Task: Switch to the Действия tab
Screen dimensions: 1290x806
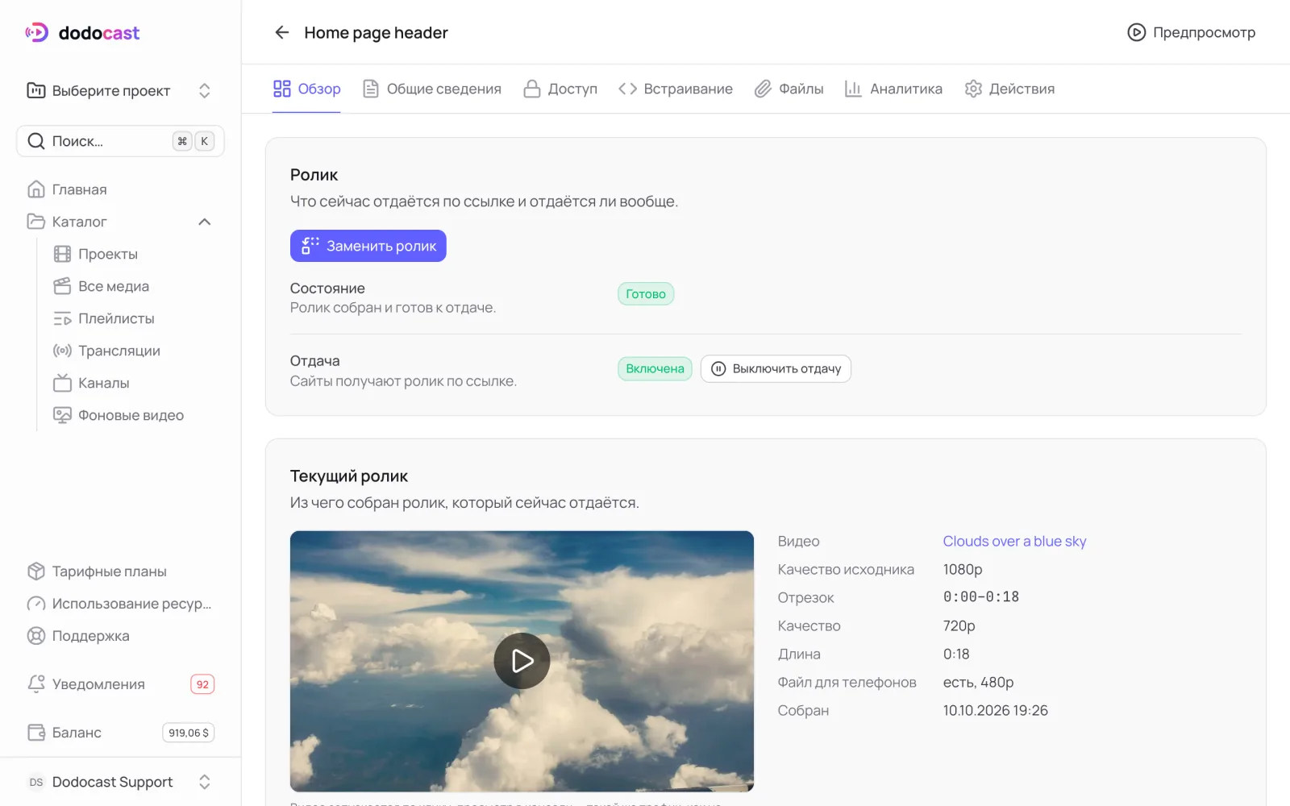Action: pyautogui.click(x=1009, y=89)
